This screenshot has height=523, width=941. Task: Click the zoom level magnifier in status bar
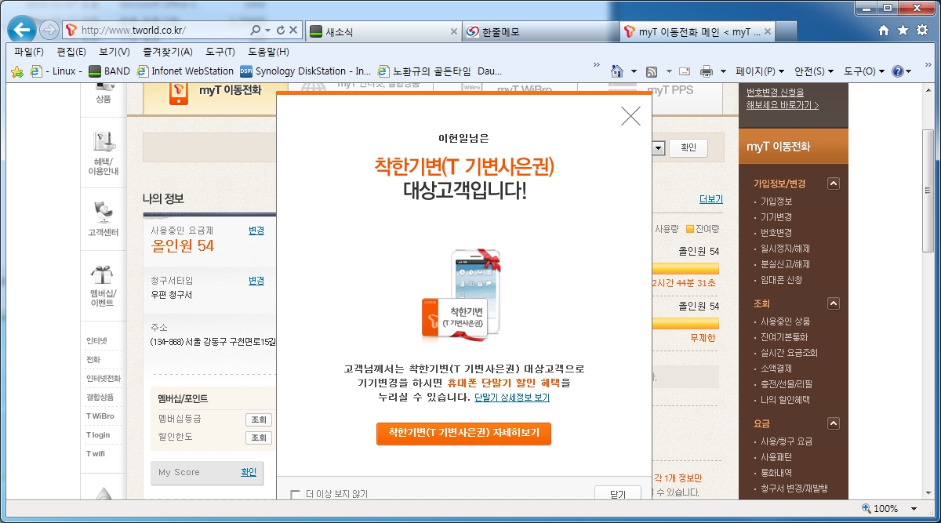click(867, 508)
